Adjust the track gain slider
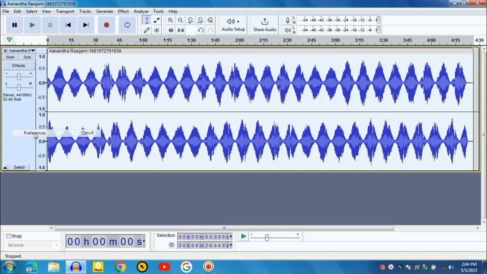 pos(19,76)
